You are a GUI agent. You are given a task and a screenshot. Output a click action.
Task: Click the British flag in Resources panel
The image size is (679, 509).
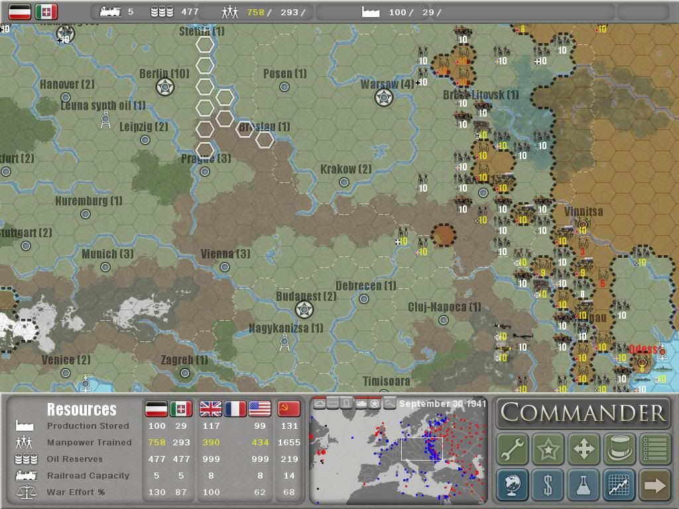211,409
